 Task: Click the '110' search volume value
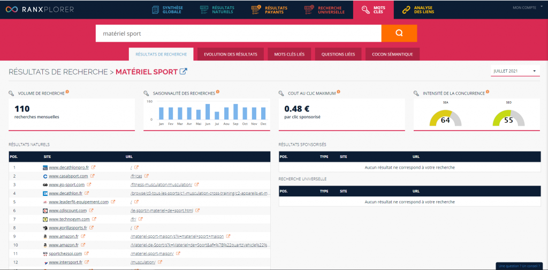coord(22,109)
